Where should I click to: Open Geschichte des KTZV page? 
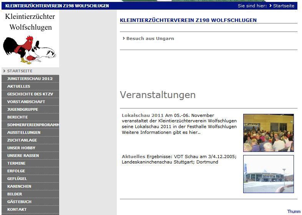[30, 94]
